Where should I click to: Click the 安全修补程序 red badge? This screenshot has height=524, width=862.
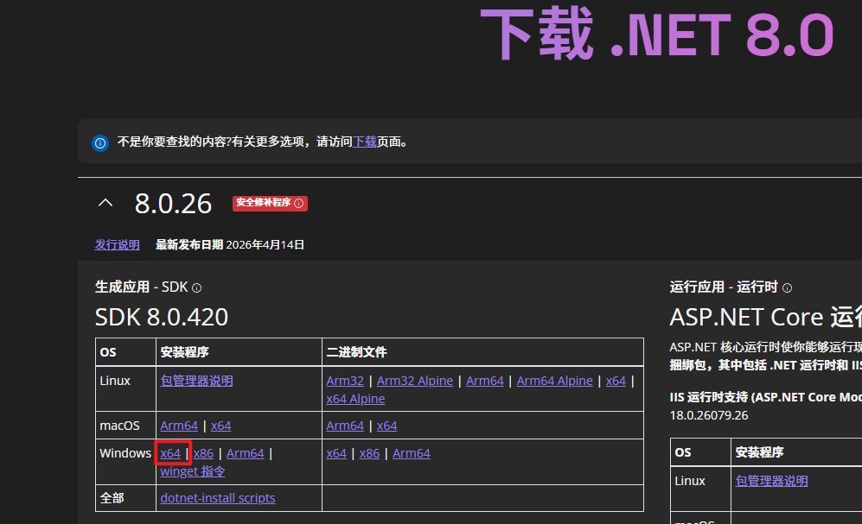point(270,204)
